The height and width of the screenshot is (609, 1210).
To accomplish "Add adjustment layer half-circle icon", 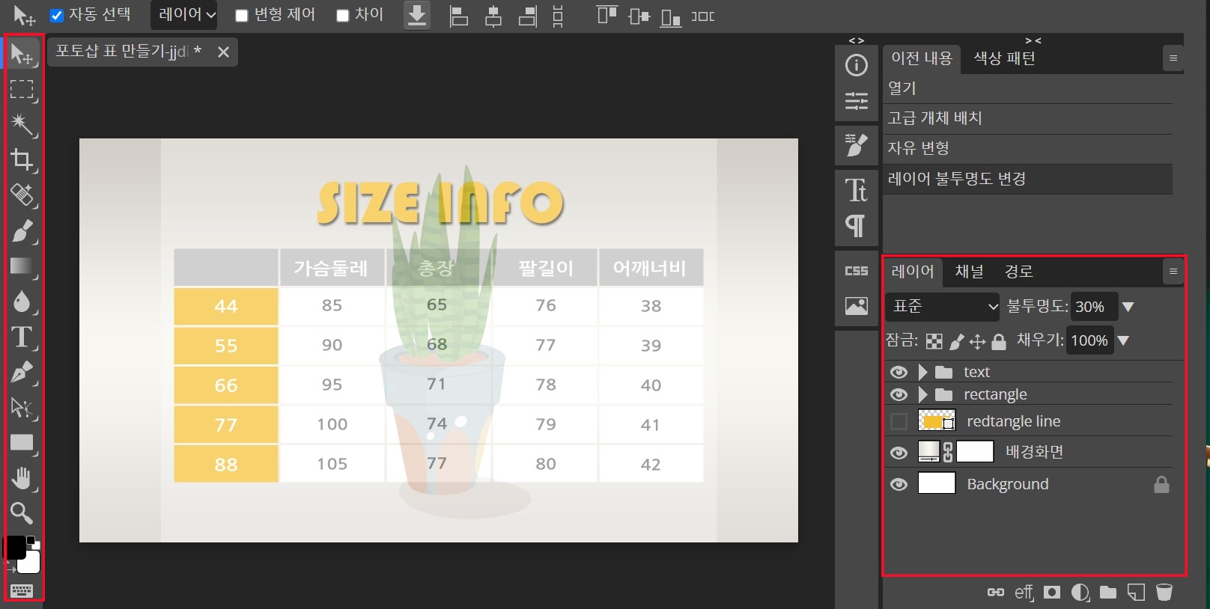I will pyautogui.click(x=1080, y=593).
